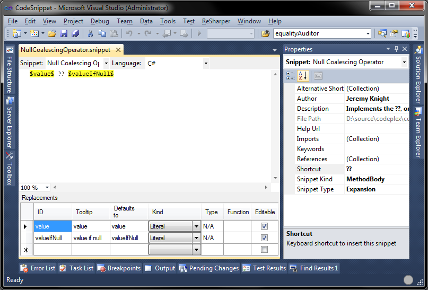Open the Edit menu
The width and height of the screenshot is (428, 290).
coord(30,21)
